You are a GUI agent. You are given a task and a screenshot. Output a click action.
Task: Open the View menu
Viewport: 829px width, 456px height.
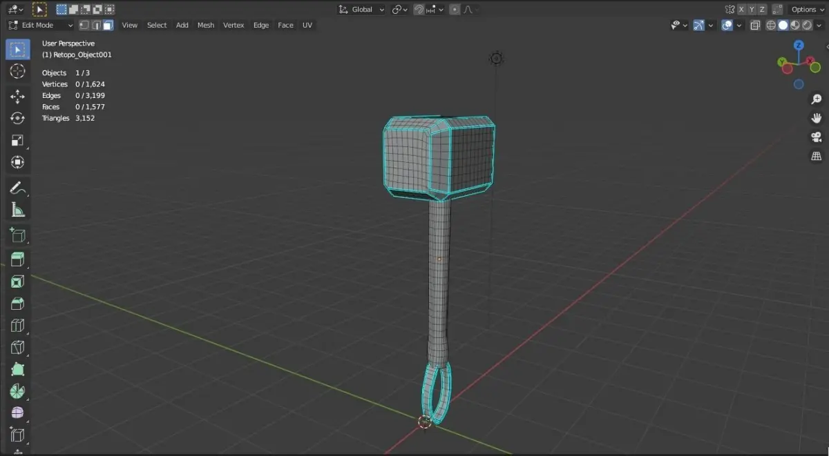point(129,25)
